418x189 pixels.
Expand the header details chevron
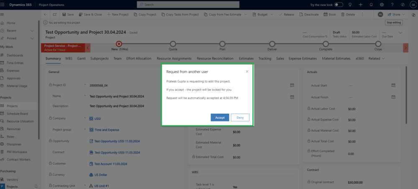[x=400, y=32]
